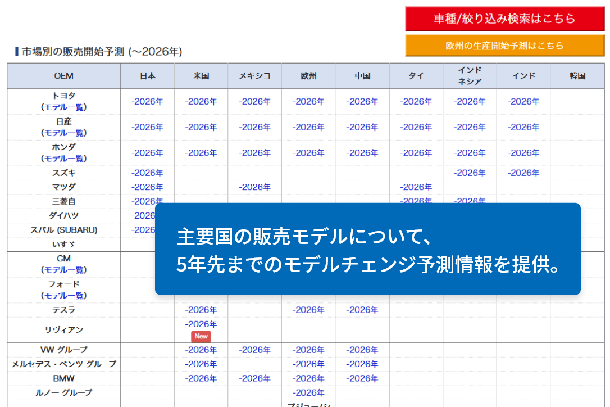Open BMW's -2026年 link under 欧州
Screen dimensions: 610x407
[308, 378]
